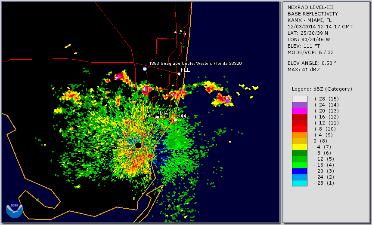The height and width of the screenshot is (225, 372).
Task: Click the blue Weston address location marker
Action: coord(145,69)
